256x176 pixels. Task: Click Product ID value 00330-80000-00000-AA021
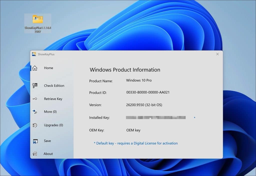pyautogui.click(x=148, y=92)
